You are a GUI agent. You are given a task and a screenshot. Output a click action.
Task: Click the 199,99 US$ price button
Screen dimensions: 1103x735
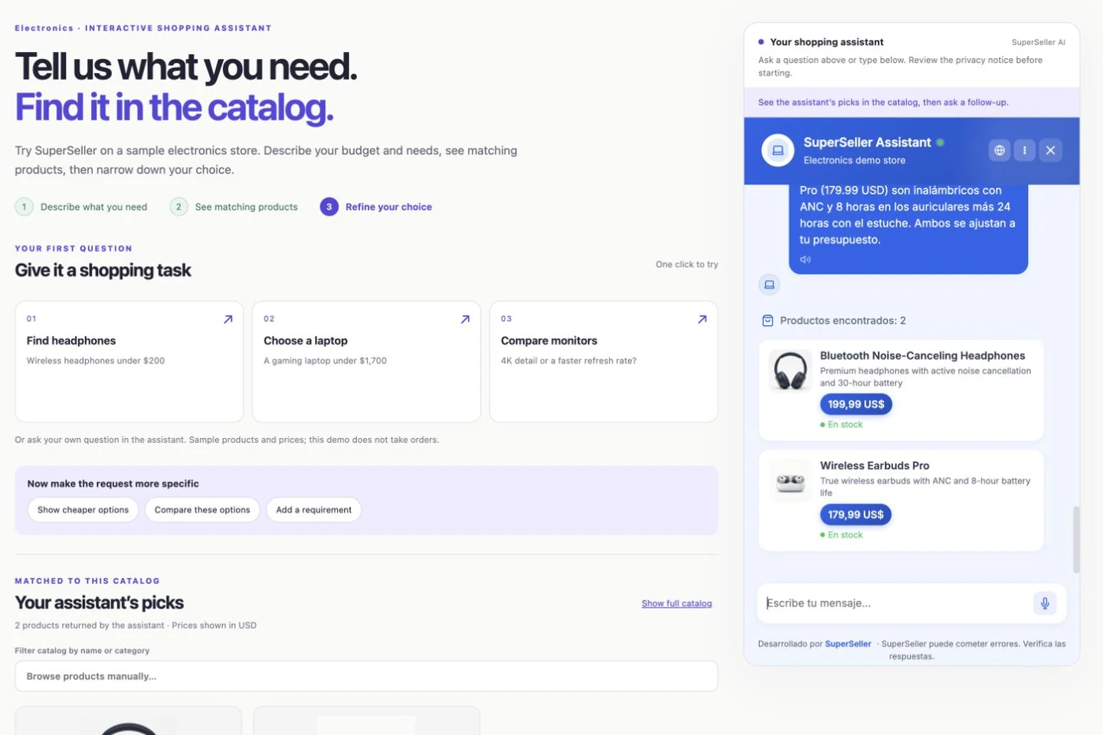[x=856, y=404]
